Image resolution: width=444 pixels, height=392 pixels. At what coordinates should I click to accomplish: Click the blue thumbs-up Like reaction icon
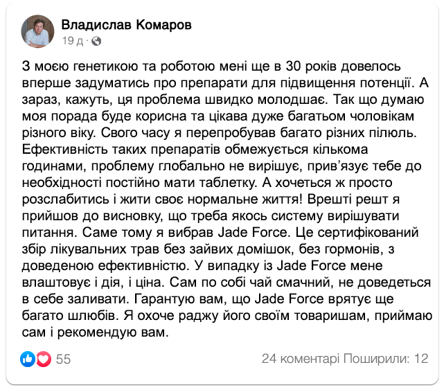[x=28, y=359]
